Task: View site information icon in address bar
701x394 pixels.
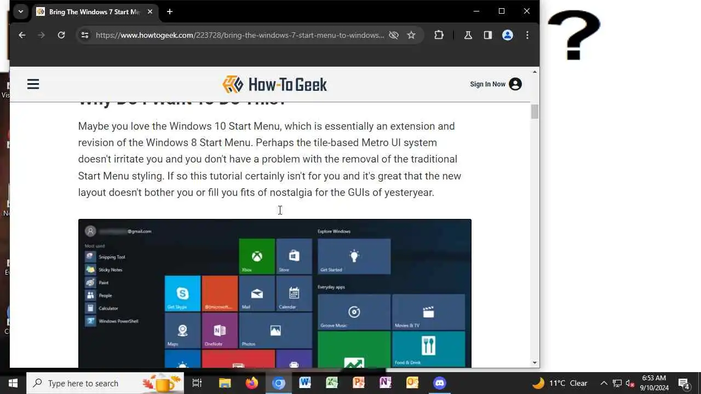Action: point(84,35)
